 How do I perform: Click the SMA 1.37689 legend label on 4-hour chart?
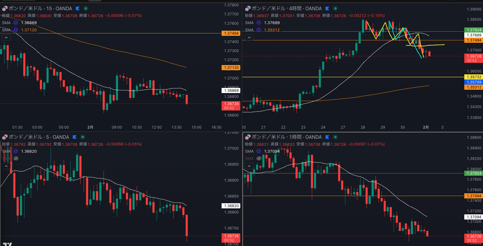coord(249,23)
